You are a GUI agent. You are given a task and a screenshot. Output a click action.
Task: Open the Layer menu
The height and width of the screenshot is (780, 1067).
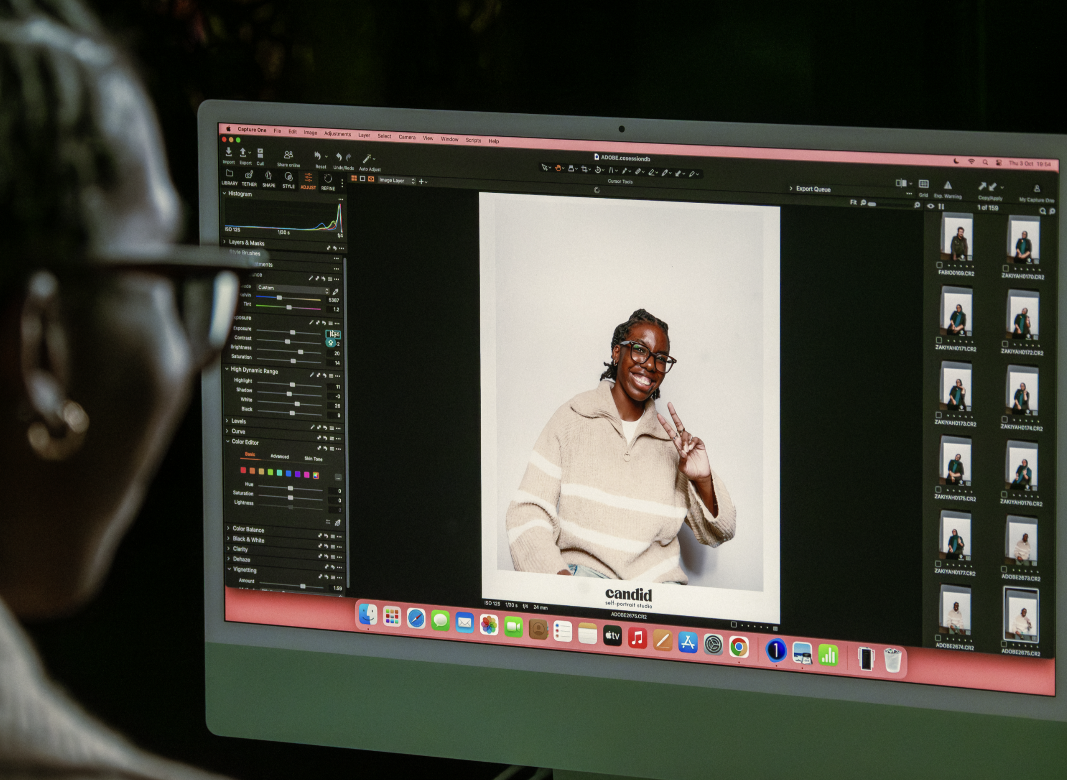click(x=364, y=135)
